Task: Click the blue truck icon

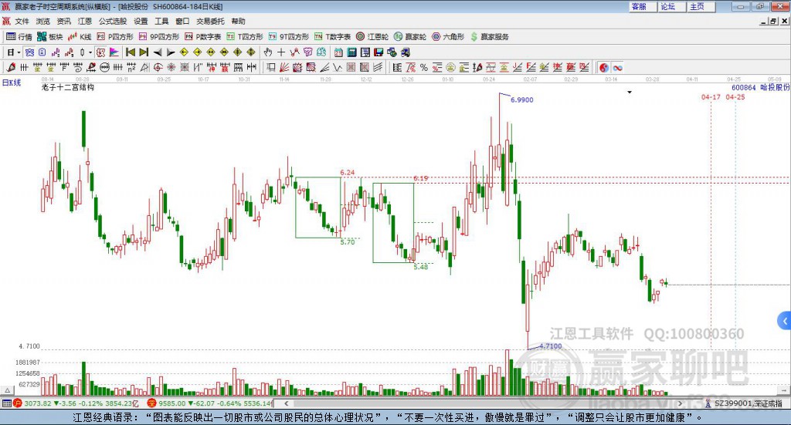Action: [405, 52]
